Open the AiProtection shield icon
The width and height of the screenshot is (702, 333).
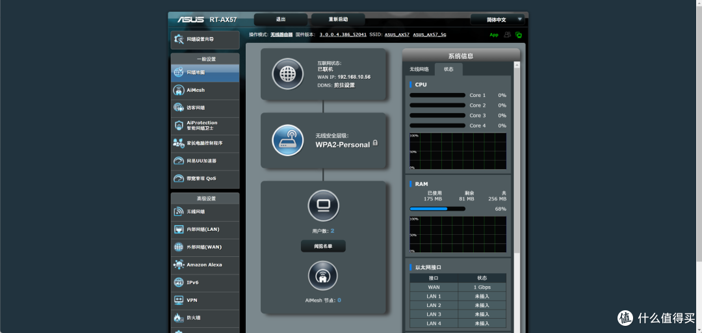click(x=179, y=125)
